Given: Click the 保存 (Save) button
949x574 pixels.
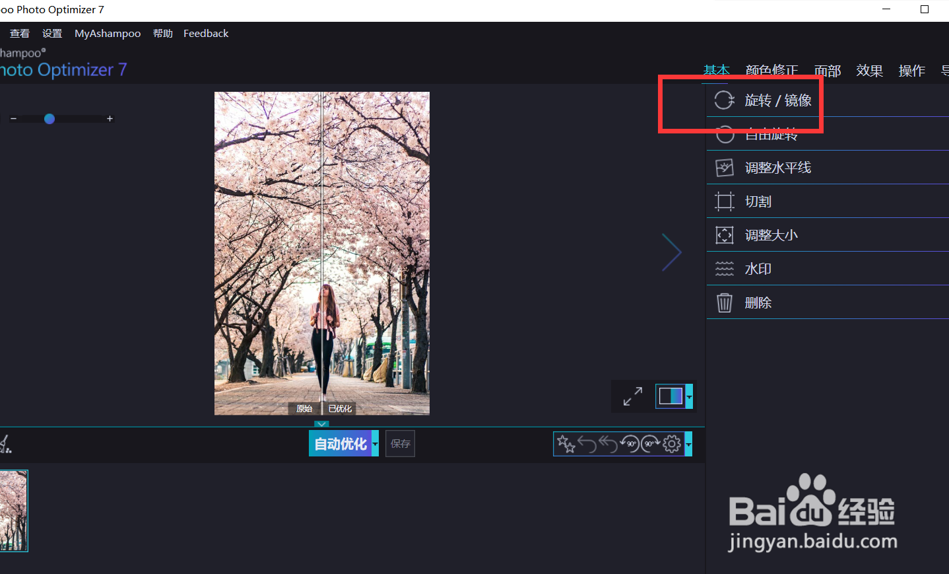Looking at the screenshot, I should coord(400,443).
